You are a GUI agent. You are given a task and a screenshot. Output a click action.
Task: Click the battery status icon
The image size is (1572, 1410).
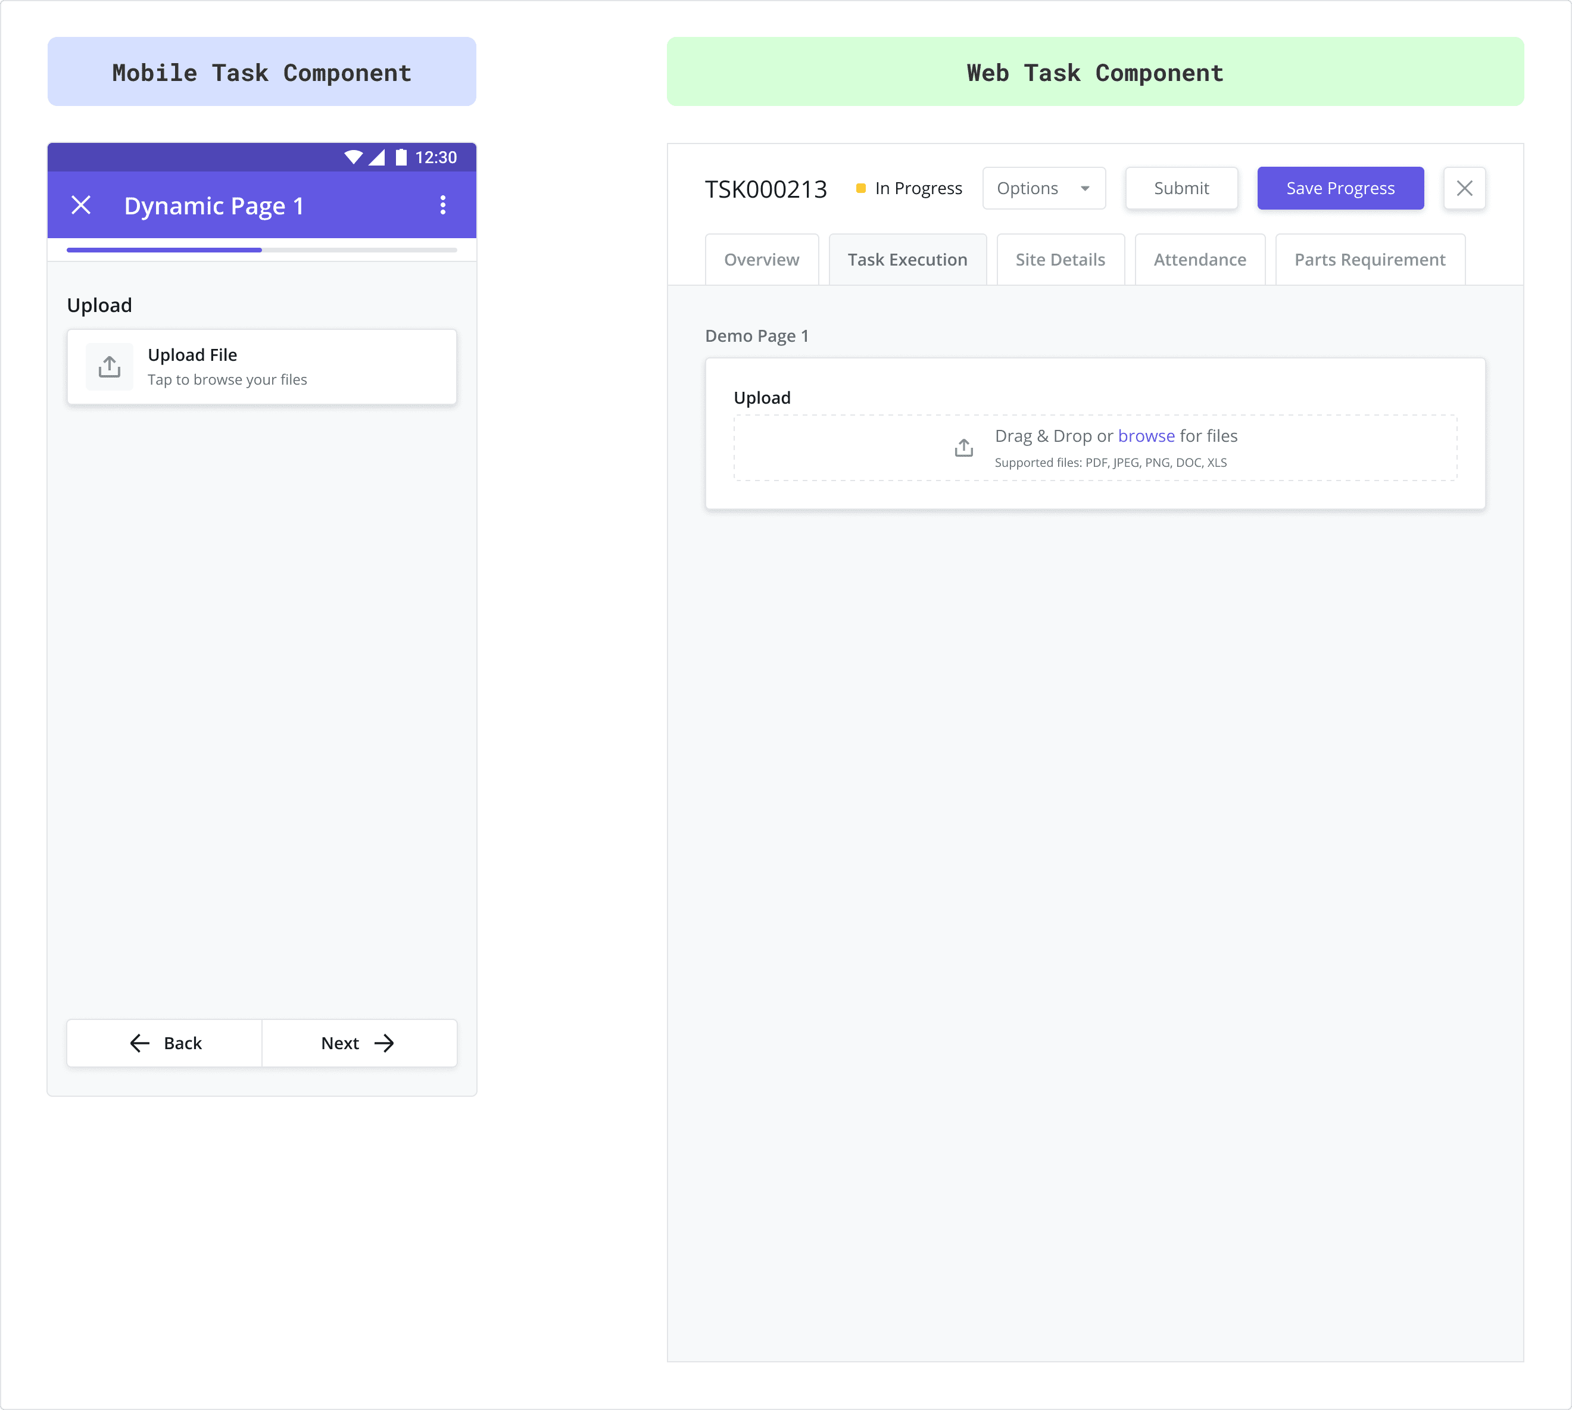click(x=401, y=157)
